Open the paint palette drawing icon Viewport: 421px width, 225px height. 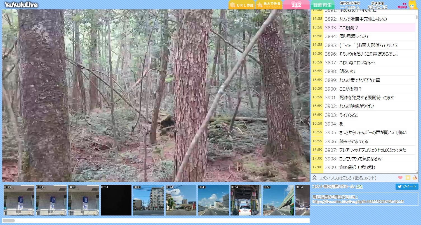coord(415,178)
